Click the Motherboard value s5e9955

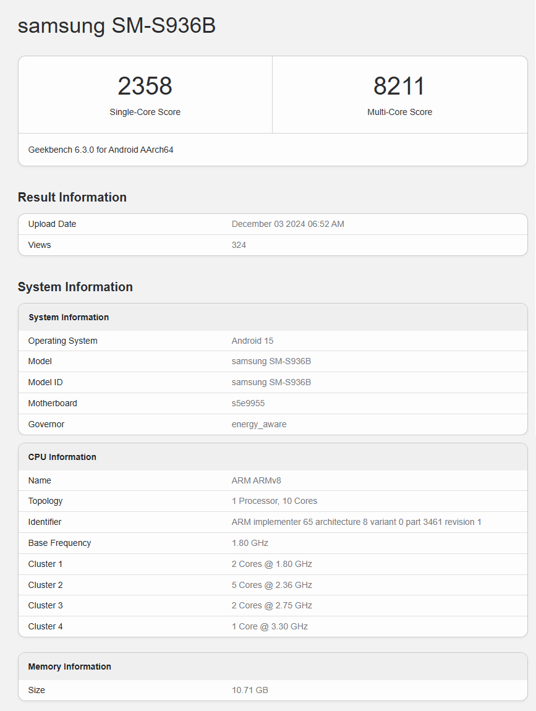(x=248, y=403)
